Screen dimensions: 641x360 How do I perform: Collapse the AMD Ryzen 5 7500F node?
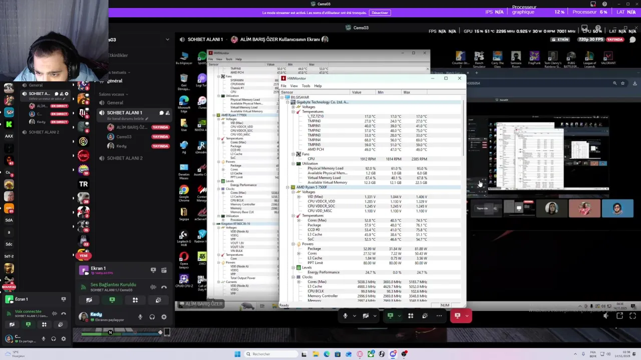coord(287,187)
